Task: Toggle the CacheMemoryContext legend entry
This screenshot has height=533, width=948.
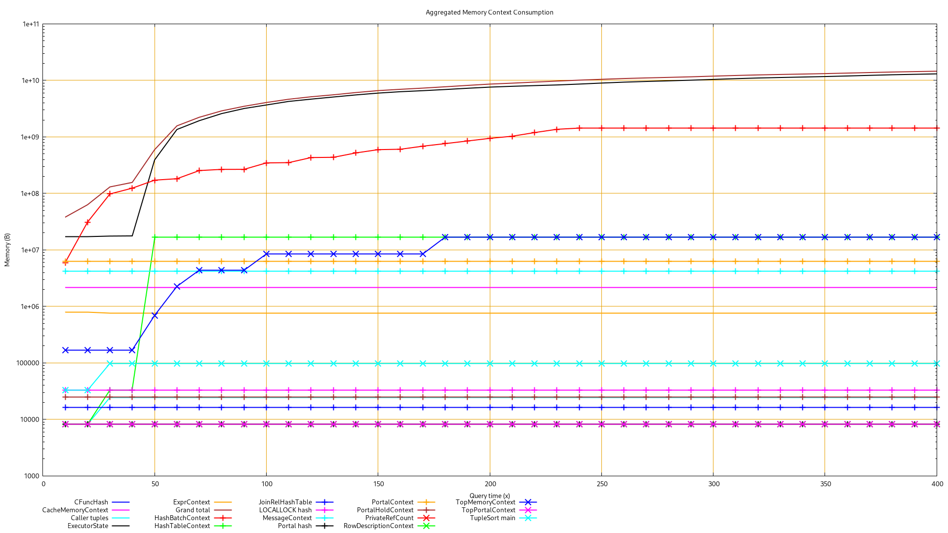Action: [x=75, y=510]
